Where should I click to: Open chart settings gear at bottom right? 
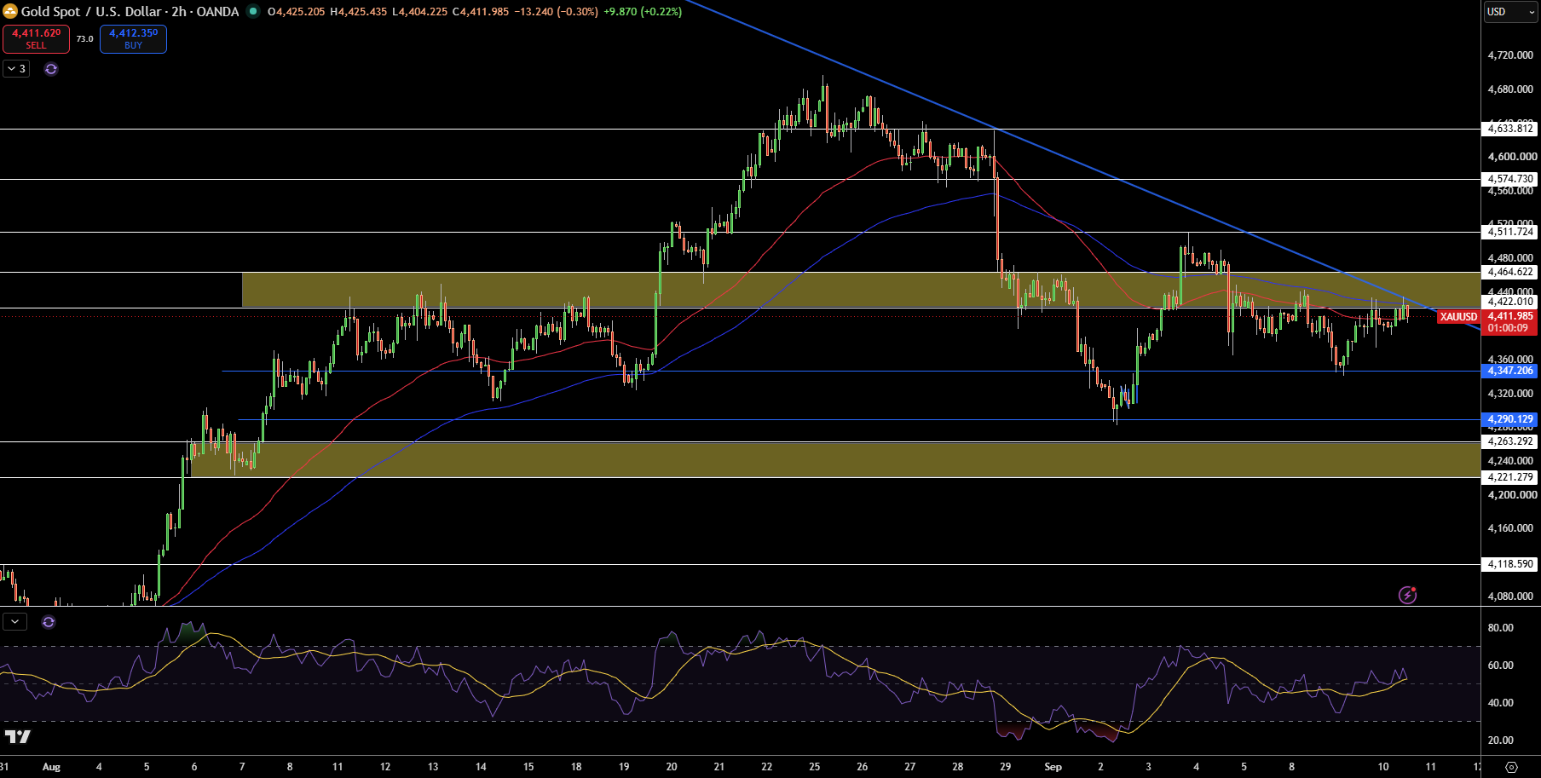(x=1511, y=767)
